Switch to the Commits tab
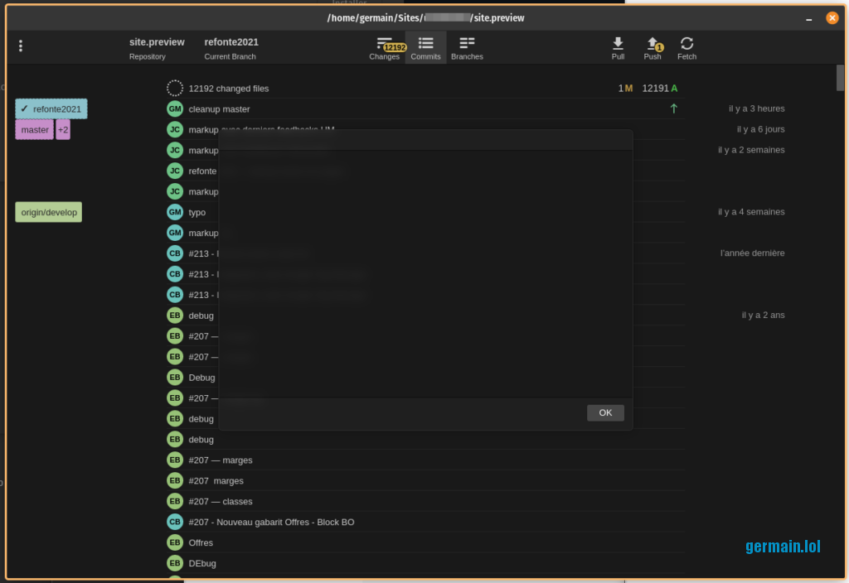 point(425,47)
